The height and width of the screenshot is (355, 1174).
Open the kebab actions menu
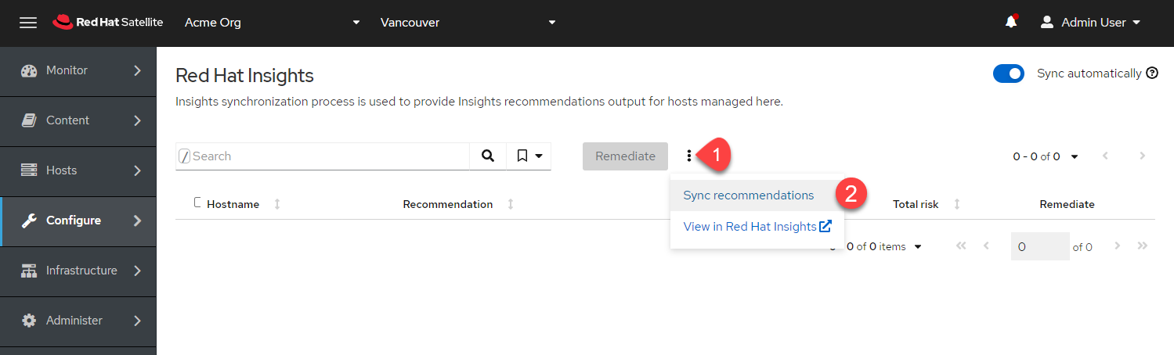(x=689, y=156)
